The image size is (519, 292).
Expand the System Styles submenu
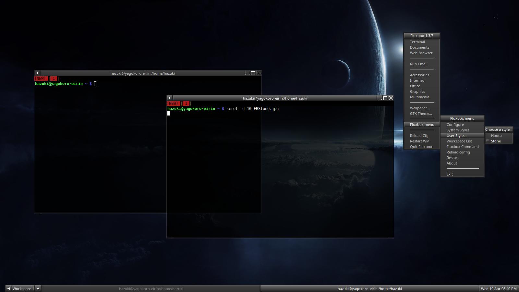(462, 130)
